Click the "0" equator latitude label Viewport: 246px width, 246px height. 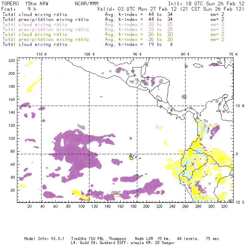point(237,154)
